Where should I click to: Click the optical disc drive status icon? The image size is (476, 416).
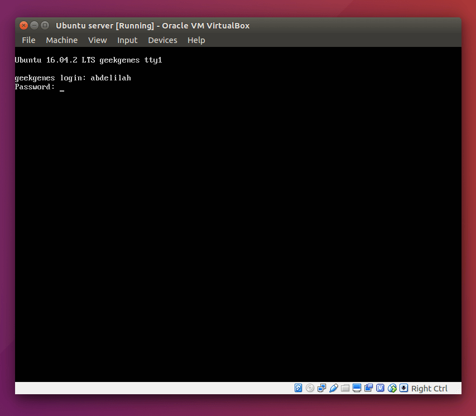point(310,388)
